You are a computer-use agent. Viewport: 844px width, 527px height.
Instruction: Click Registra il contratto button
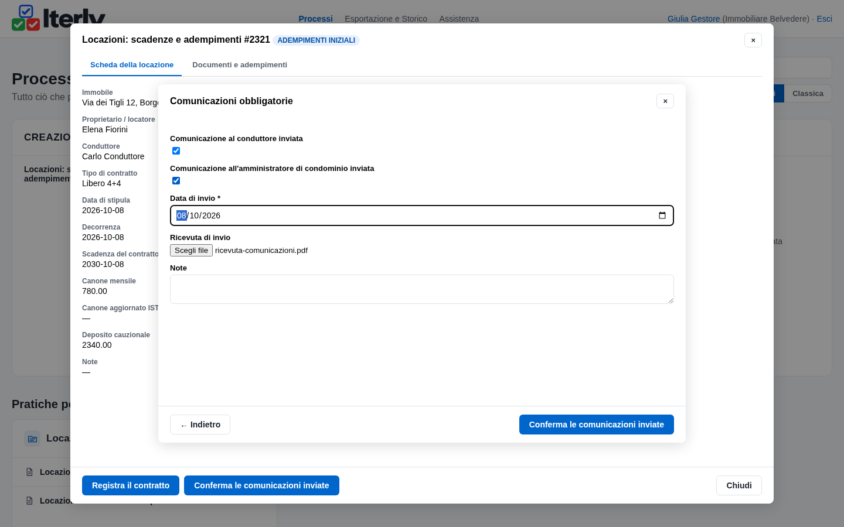pos(131,485)
